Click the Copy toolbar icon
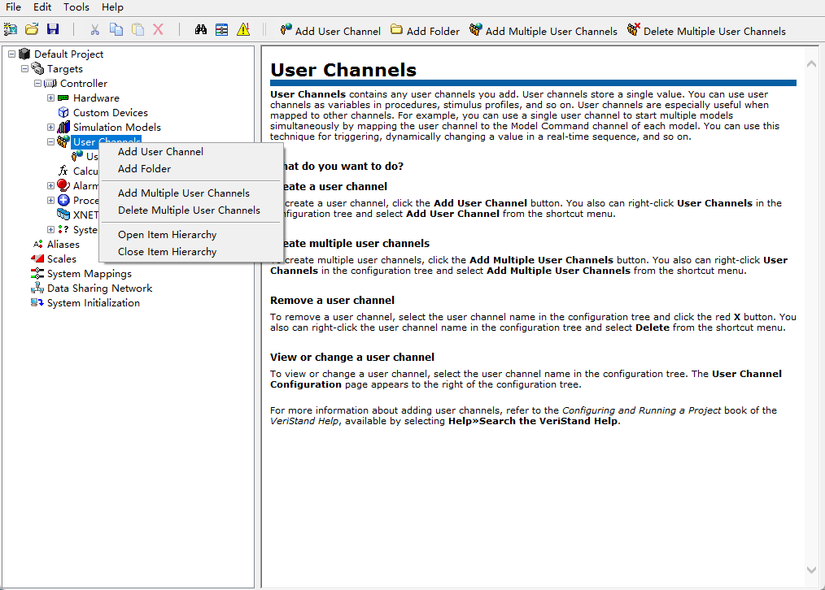 click(x=116, y=29)
